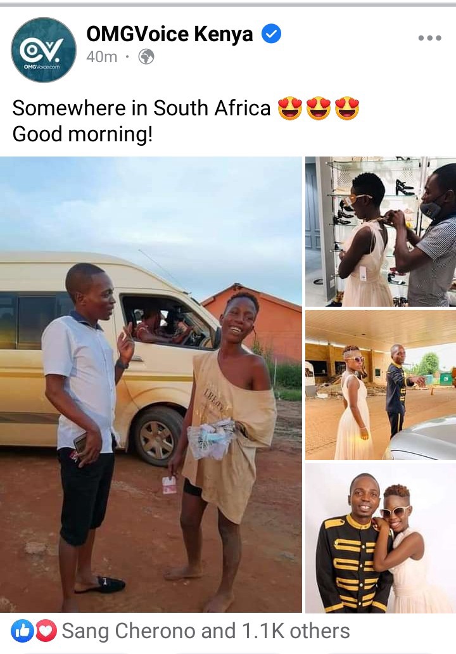Tap the Good morning! caption line
This screenshot has height=654, width=456.
coord(82,134)
